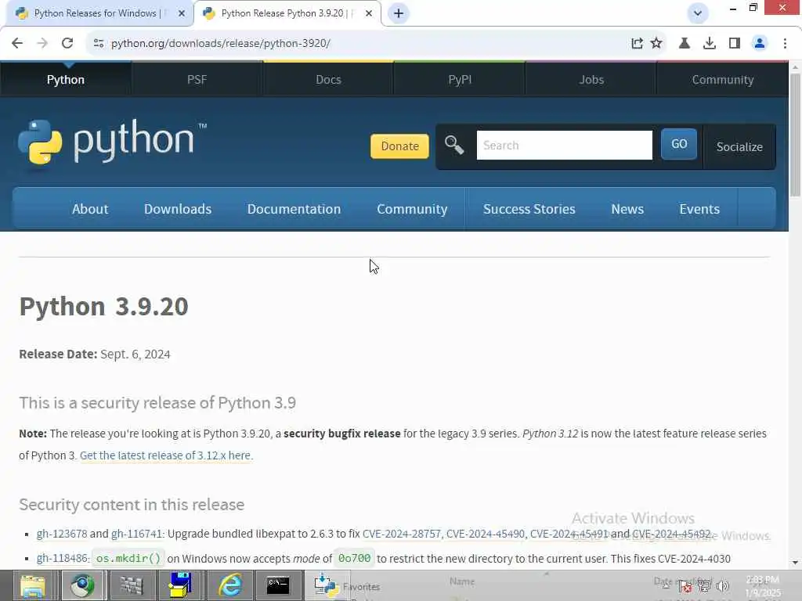This screenshot has height=601, width=802.
Task: Open browser downloads icon
Action: pos(710,44)
